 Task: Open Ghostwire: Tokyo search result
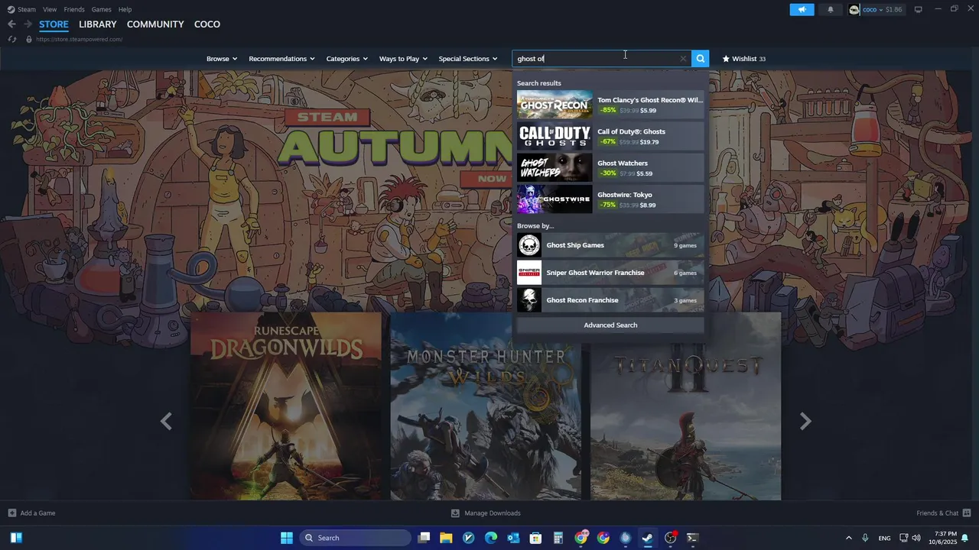[610, 199]
